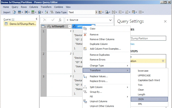Click the gear icon on the highlighted applied step
The width and height of the screenshot is (172, 108).
coord(163,61)
